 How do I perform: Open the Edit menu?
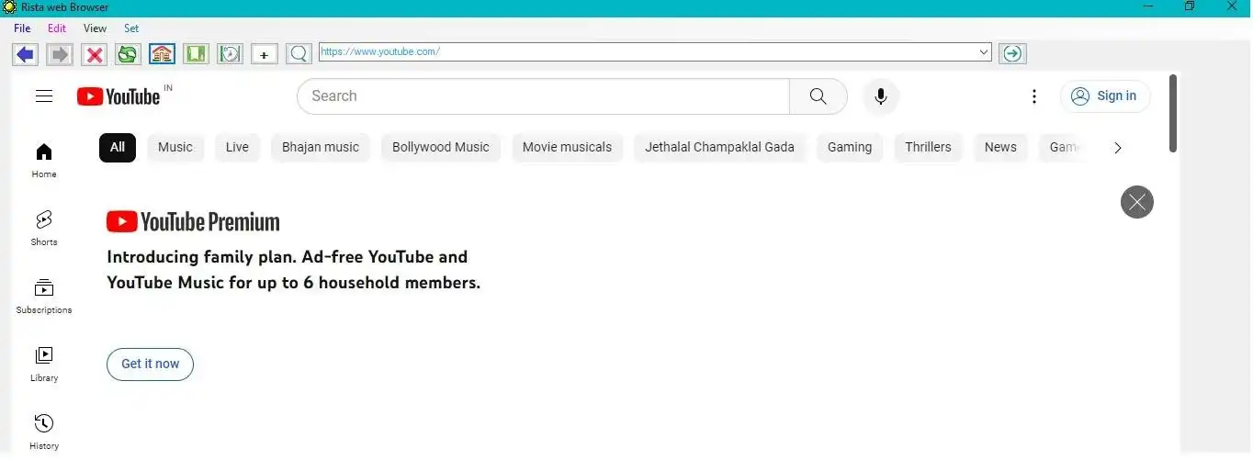57,28
